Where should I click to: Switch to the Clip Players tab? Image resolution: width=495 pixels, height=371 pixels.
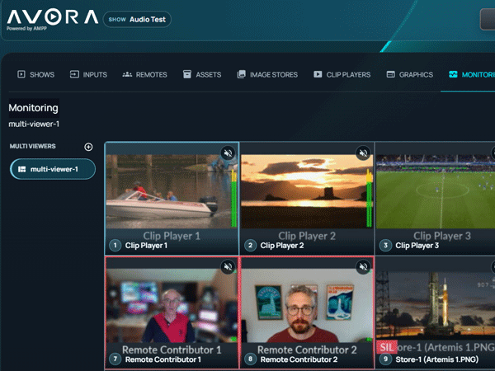click(x=342, y=74)
